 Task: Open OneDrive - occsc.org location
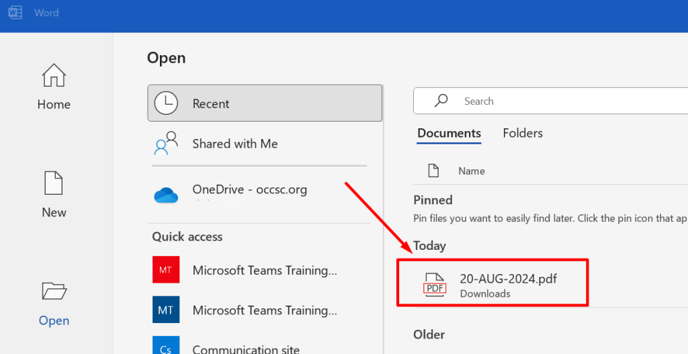pos(265,194)
